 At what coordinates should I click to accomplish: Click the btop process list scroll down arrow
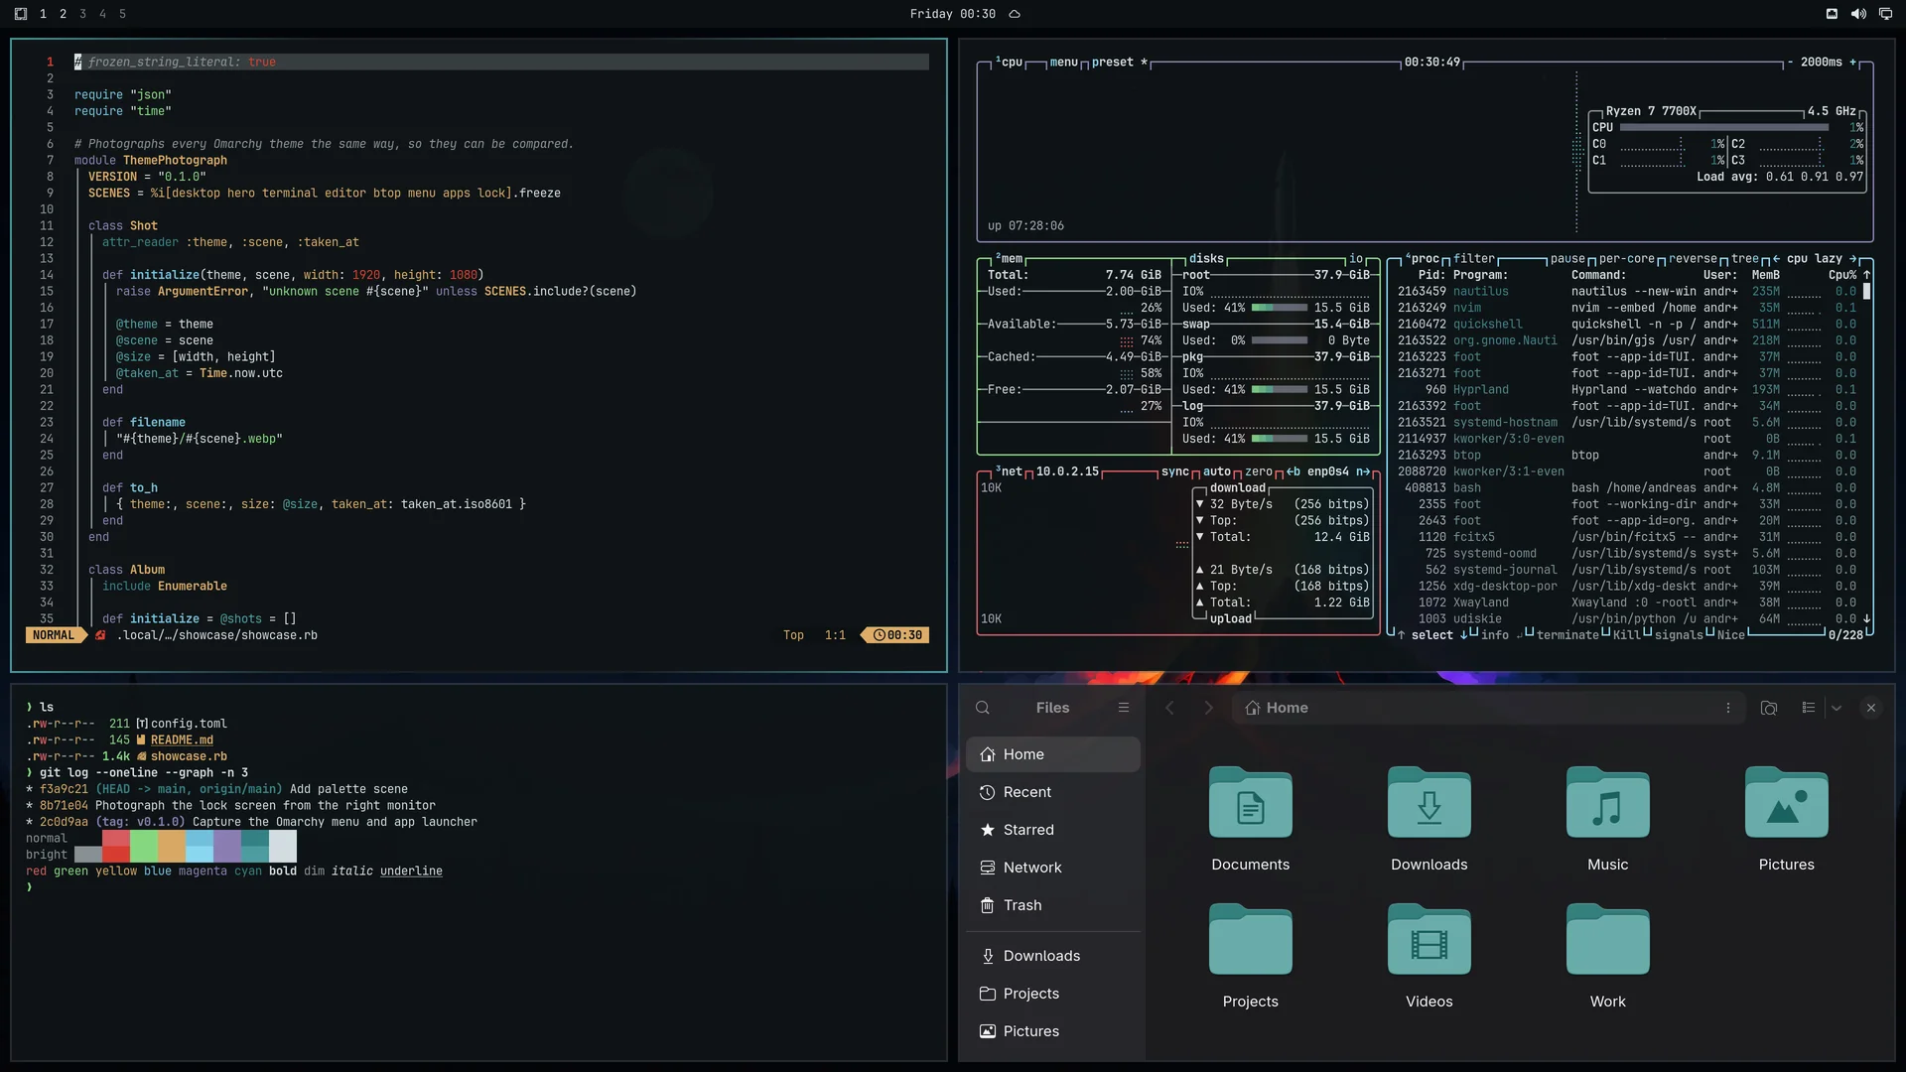point(1866,618)
